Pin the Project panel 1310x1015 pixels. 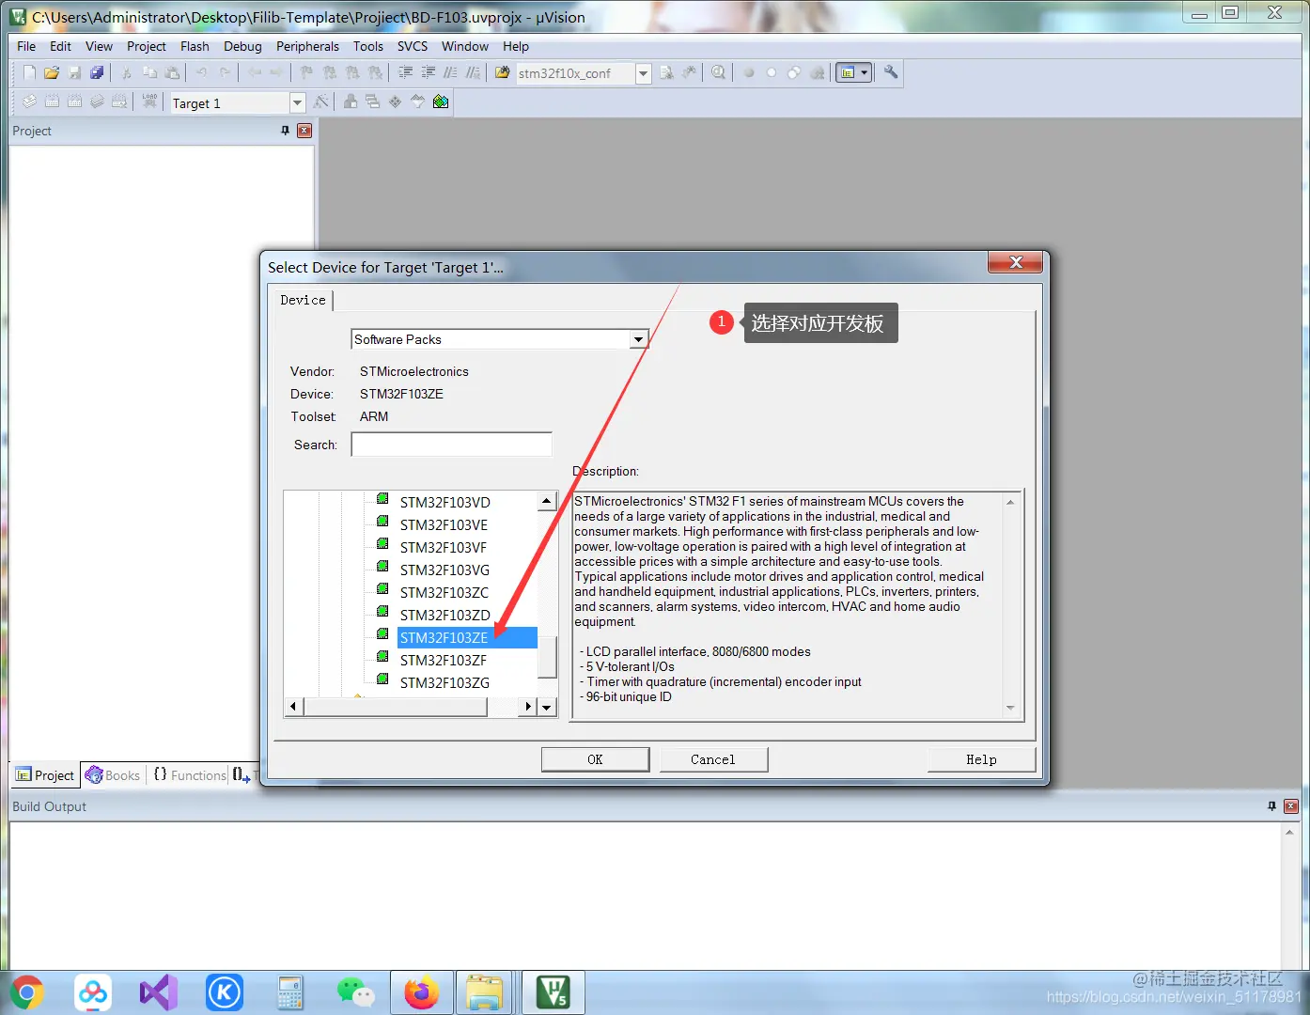[285, 131]
